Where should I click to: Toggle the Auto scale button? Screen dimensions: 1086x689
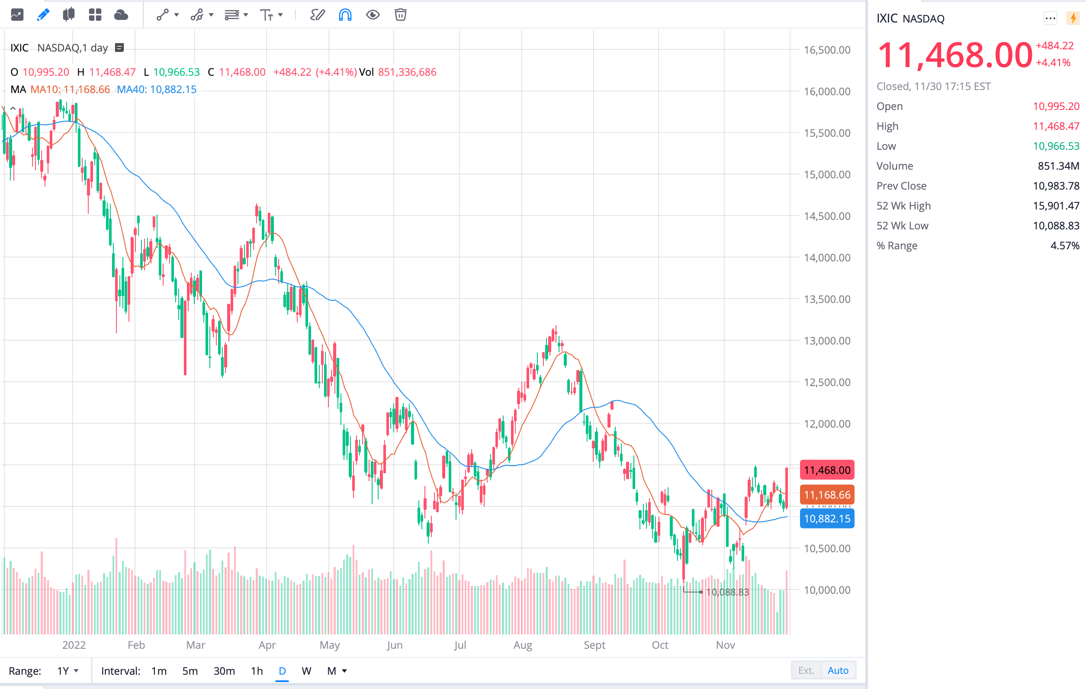[838, 670]
